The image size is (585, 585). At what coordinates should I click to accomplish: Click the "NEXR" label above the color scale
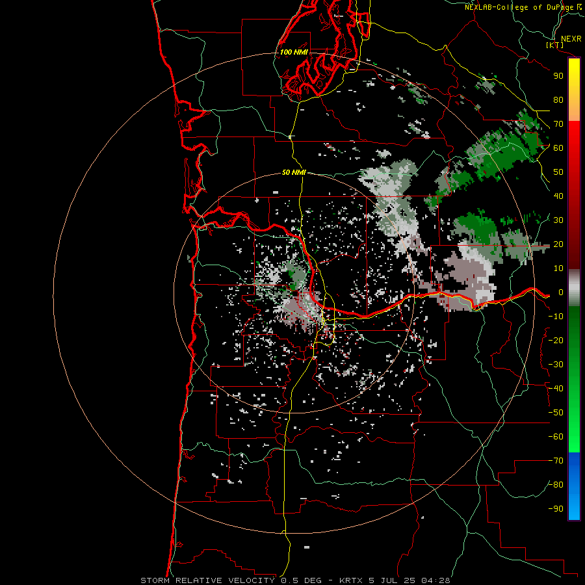point(571,39)
